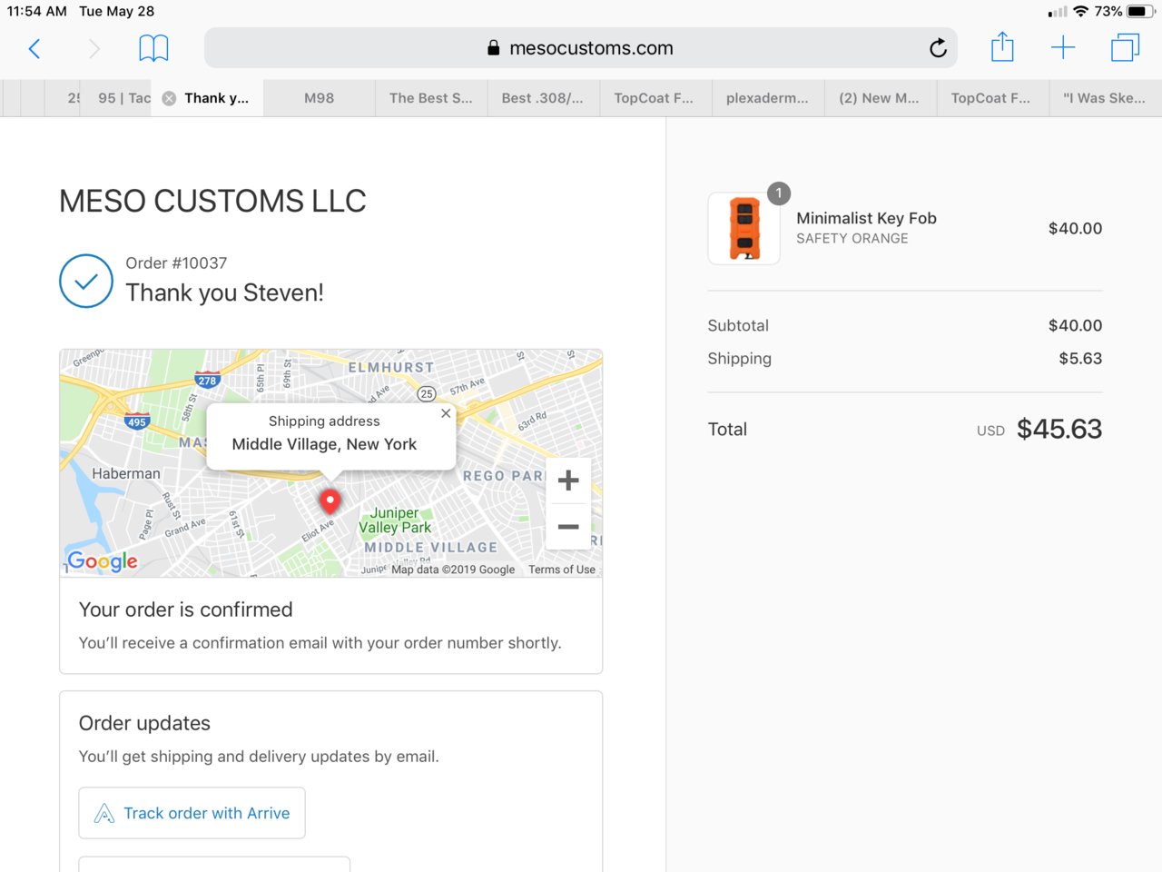1162x872 pixels.
Task: Close the 'Thank y...' tab with X
Action: (x=169, y=98)
